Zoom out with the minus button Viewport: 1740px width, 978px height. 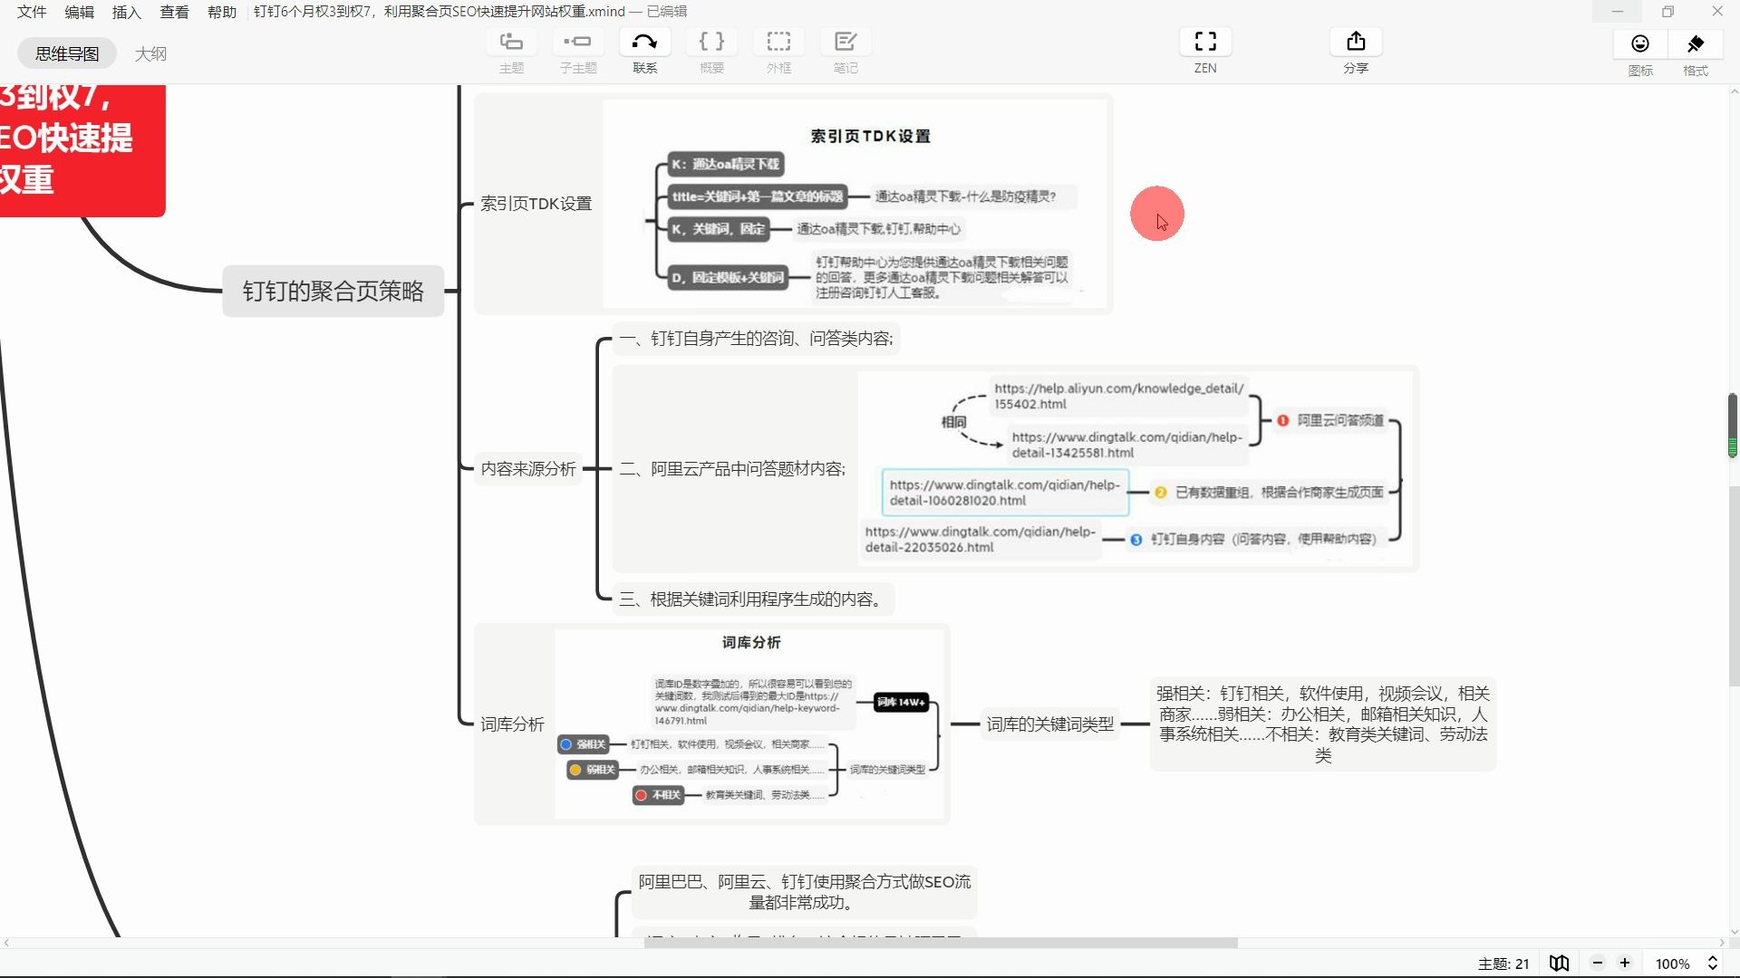[x=1598, y=964]
